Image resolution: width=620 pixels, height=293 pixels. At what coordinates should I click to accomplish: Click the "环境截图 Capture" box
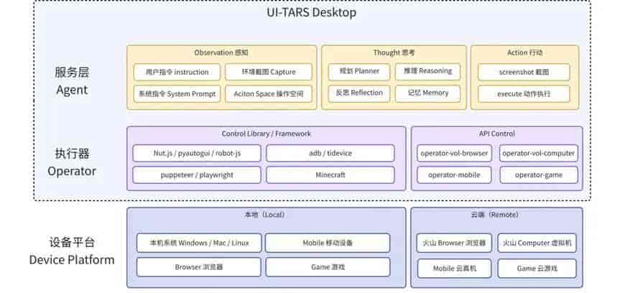tap(269, 73)
